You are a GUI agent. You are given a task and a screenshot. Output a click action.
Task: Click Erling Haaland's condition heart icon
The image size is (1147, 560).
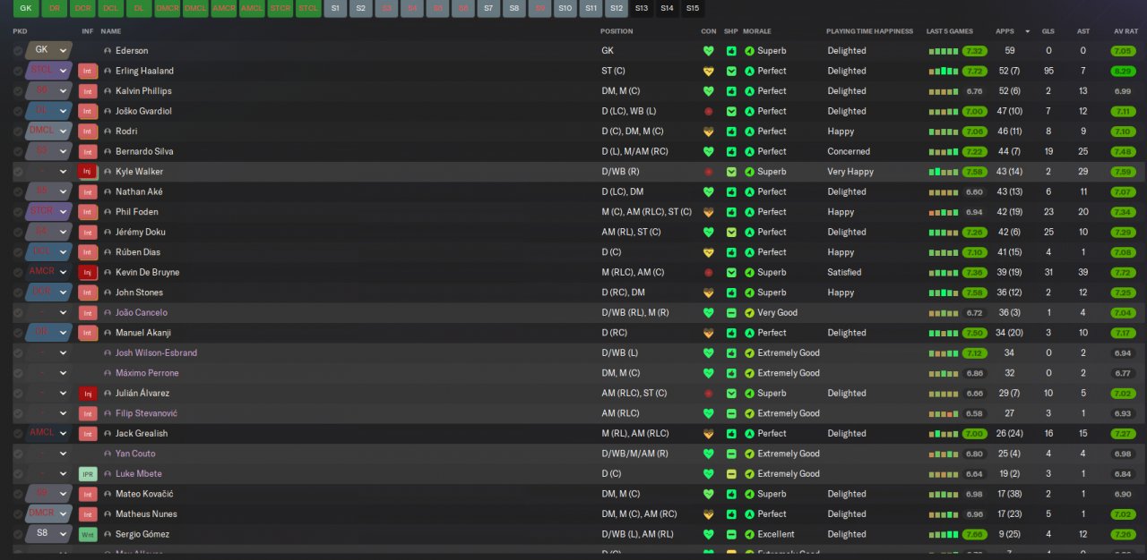708,71
